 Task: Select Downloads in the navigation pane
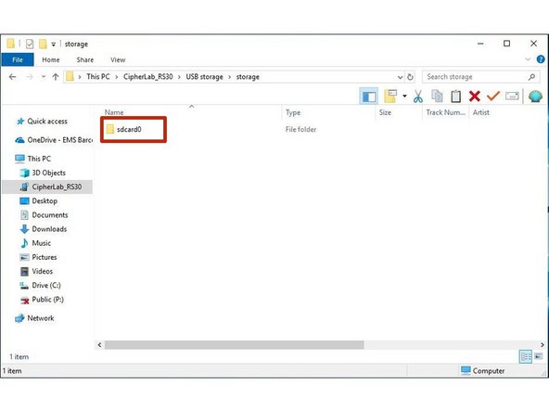click(x=44, y=229)
